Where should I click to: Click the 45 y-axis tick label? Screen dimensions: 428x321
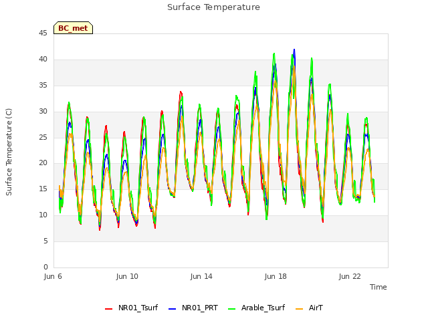coord(43,33)
